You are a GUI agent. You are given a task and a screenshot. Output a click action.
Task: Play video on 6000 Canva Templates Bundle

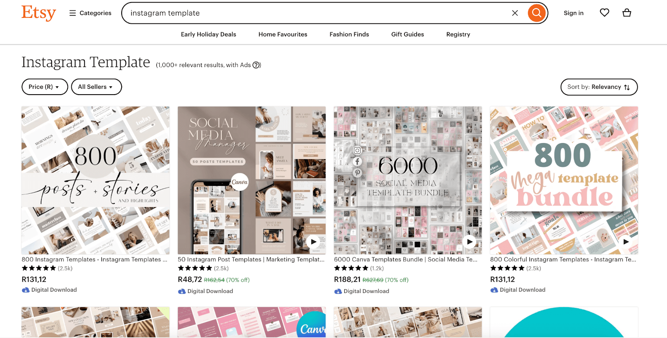469,242
